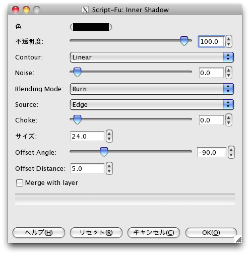Click the Noise slider handle
The image size is (250, 255).
77,72
